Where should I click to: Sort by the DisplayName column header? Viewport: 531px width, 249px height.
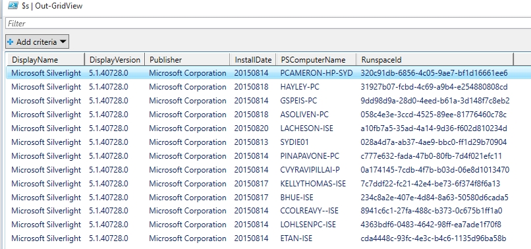click(46, 60)
